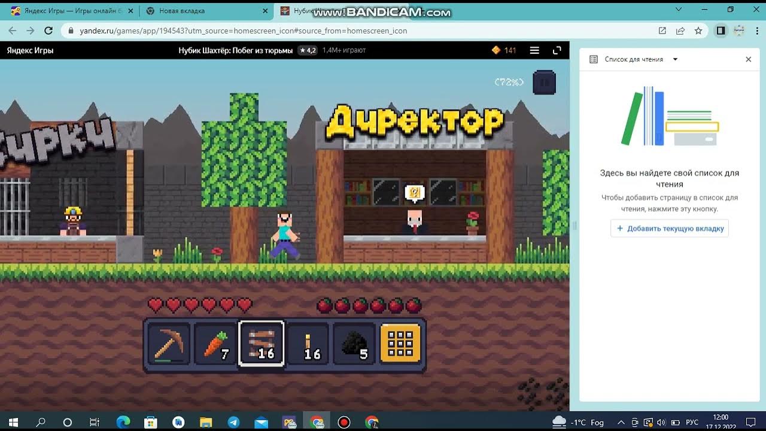Open the tab search chevron
The width and height of the screenshot is (766, 431).
tap(679, 9)
